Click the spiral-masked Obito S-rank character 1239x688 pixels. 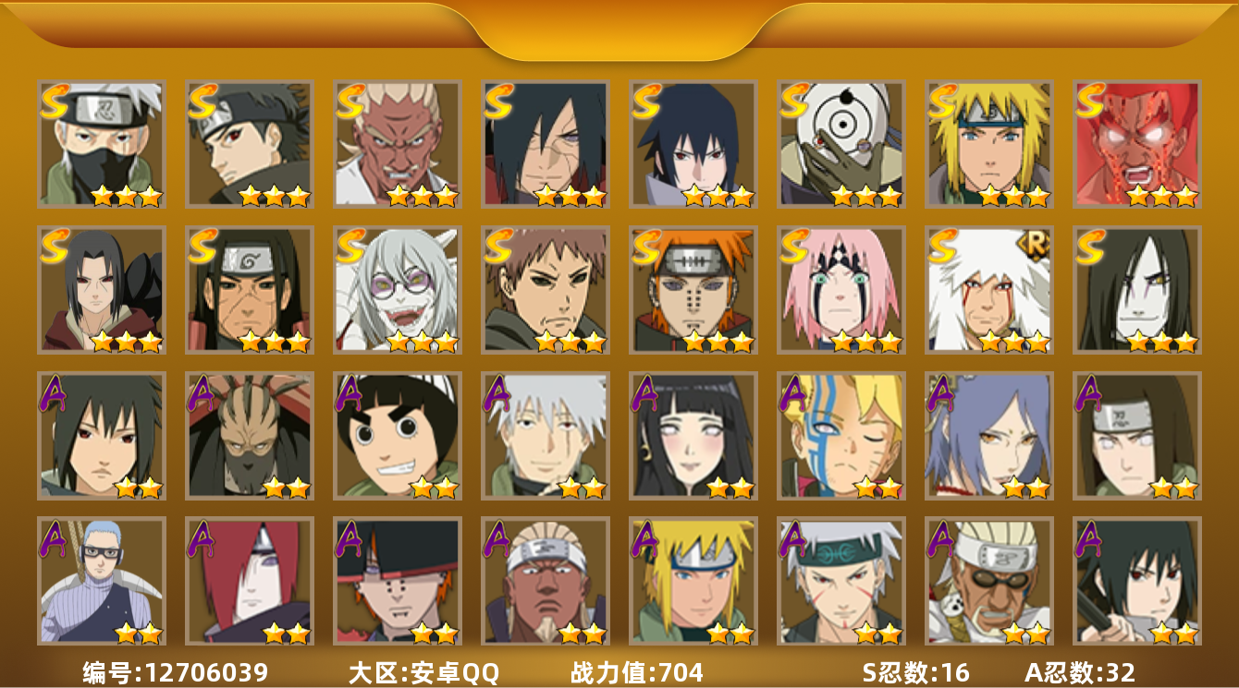click(x=840, y=143)
